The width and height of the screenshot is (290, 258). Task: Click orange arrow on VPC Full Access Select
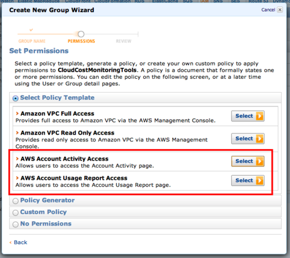point(260,116)
